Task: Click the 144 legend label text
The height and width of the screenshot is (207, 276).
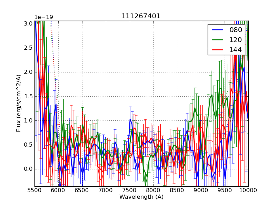Action: [236, 50]
